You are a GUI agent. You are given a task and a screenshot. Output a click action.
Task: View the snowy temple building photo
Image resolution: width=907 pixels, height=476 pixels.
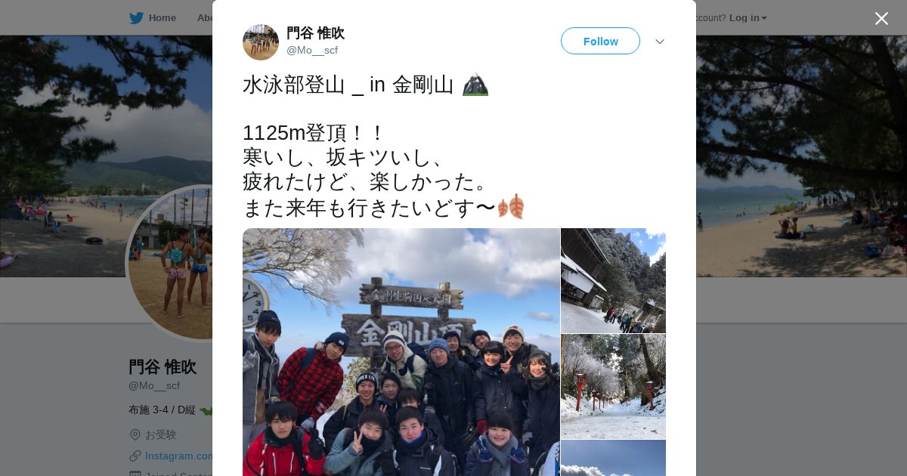point(613,280)
